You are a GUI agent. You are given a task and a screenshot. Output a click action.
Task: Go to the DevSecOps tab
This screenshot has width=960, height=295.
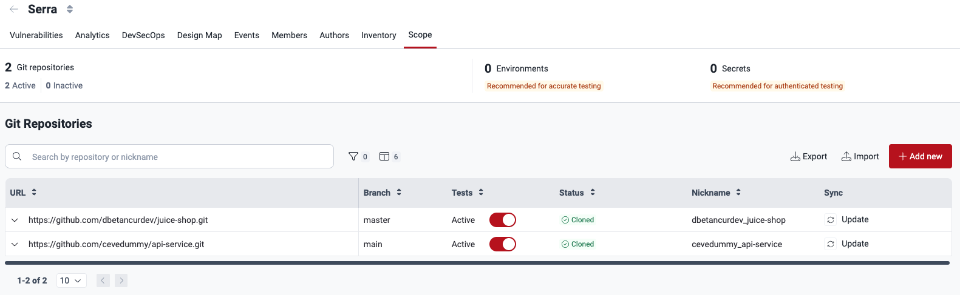point(143,35)
